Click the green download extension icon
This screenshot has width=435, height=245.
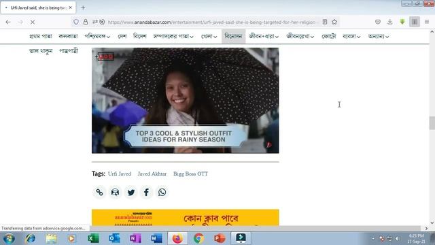(x=402, y=22)
